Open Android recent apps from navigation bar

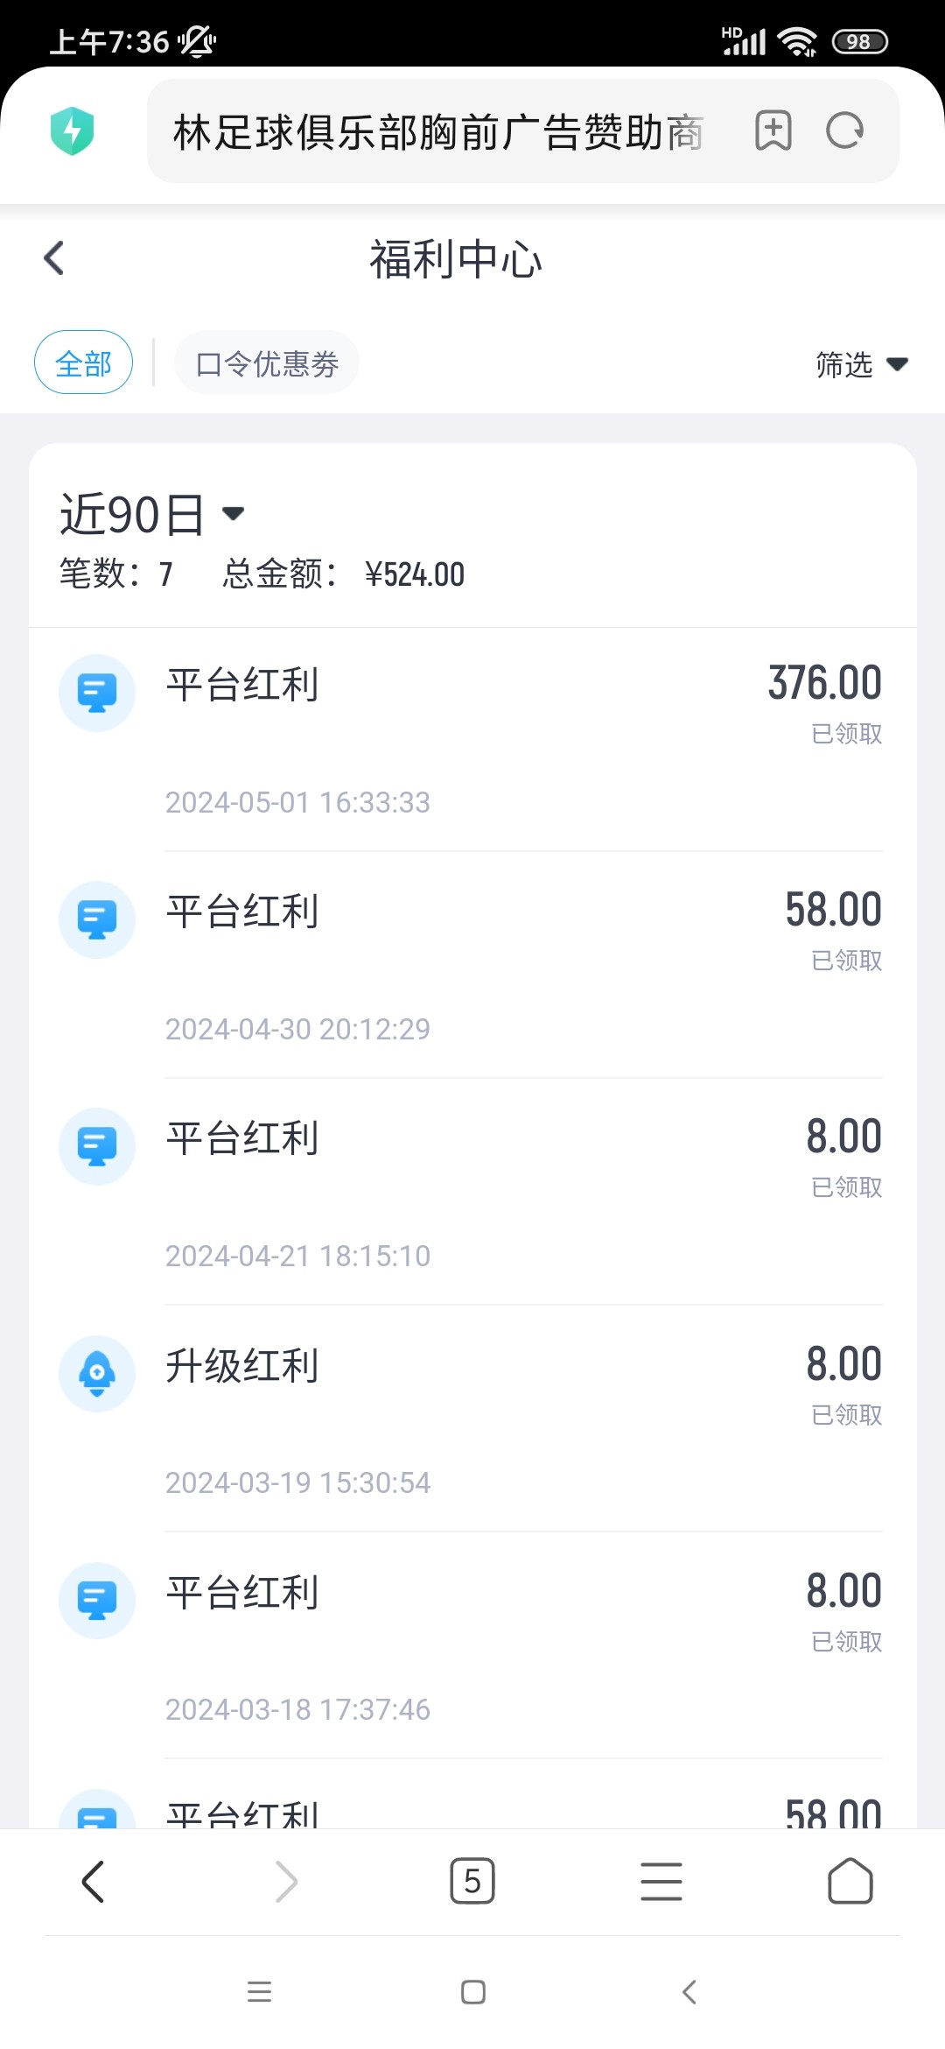coord(259,1992)
